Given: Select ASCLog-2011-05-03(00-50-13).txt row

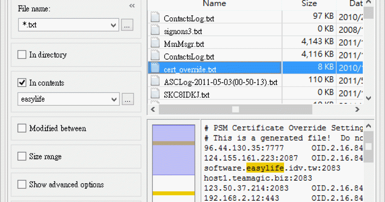Looking at the screenshot, I should (255, 81).
